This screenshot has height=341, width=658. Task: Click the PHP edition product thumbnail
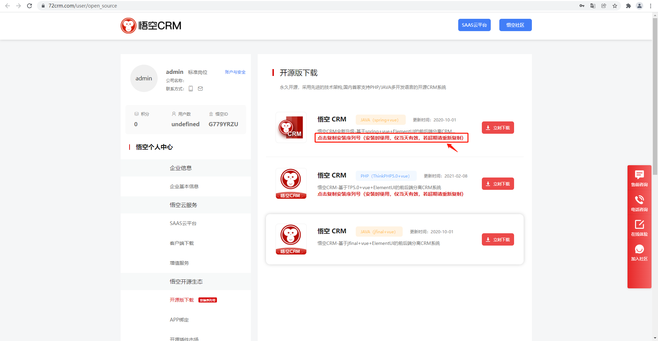click(x=291, y=183)
